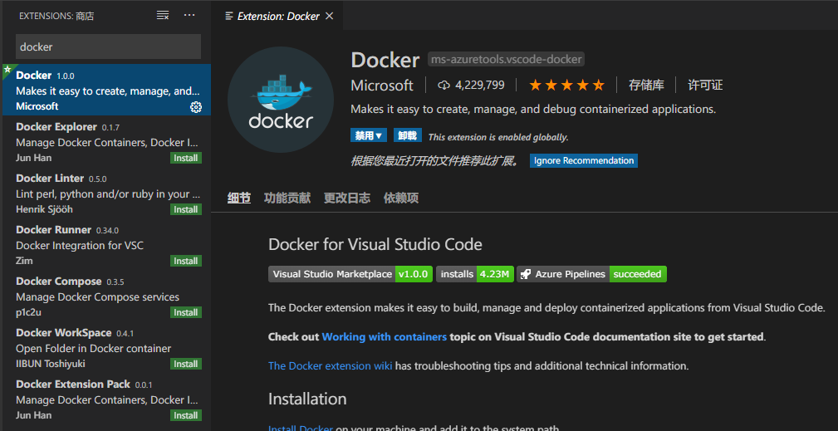This screenshot has height=431, width=838.
Task: Click the clear extensions search results icon
Action: click(163, 16)
